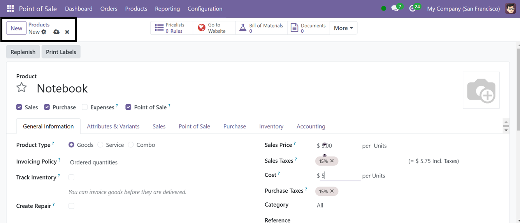
Task: Enable the Track Inventory checkbox
Action: click(x=71, y=177)
